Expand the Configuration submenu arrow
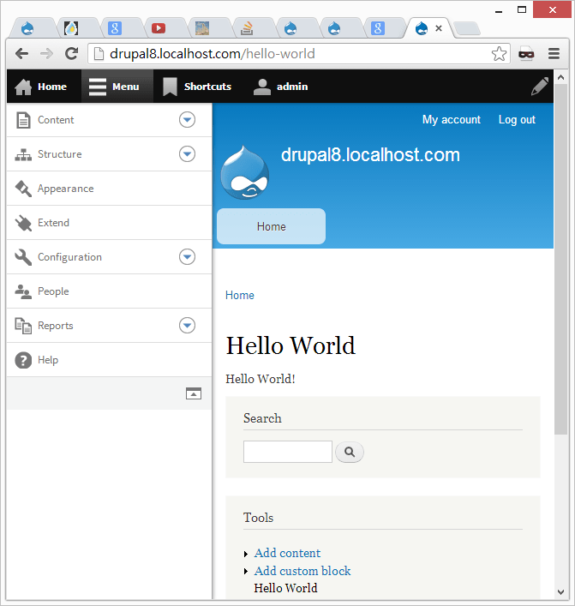Image resolution: width=575 pixels, height=606 pixels. 188,257
